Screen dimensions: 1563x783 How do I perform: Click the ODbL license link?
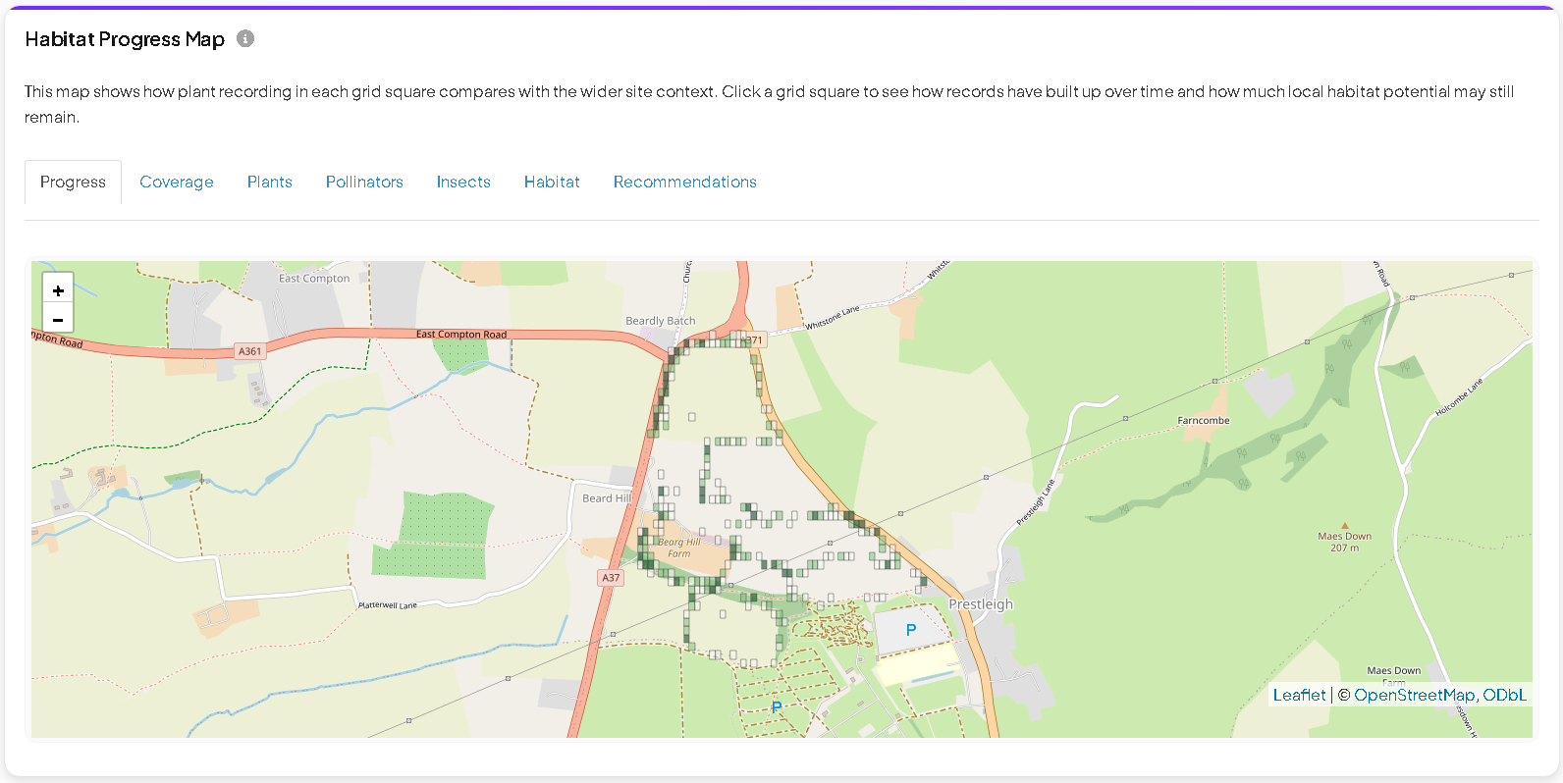[x=1504, y=695]
